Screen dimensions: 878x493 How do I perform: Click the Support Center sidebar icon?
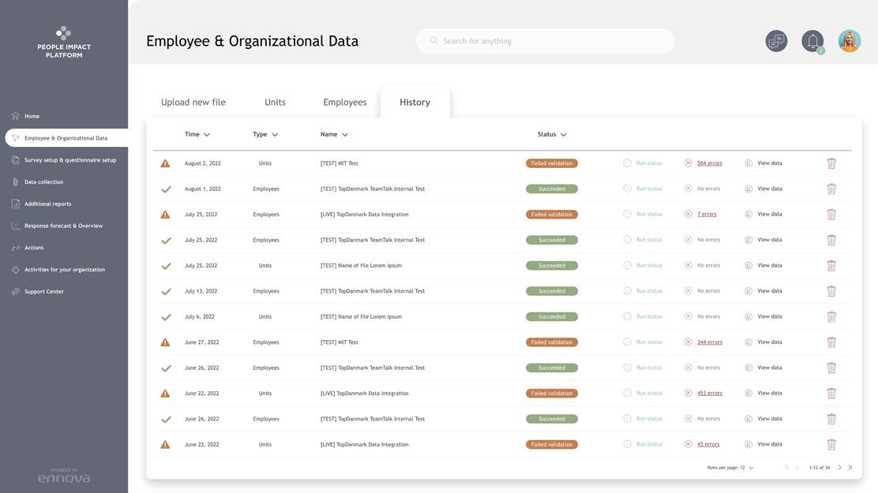coord(16,292)
